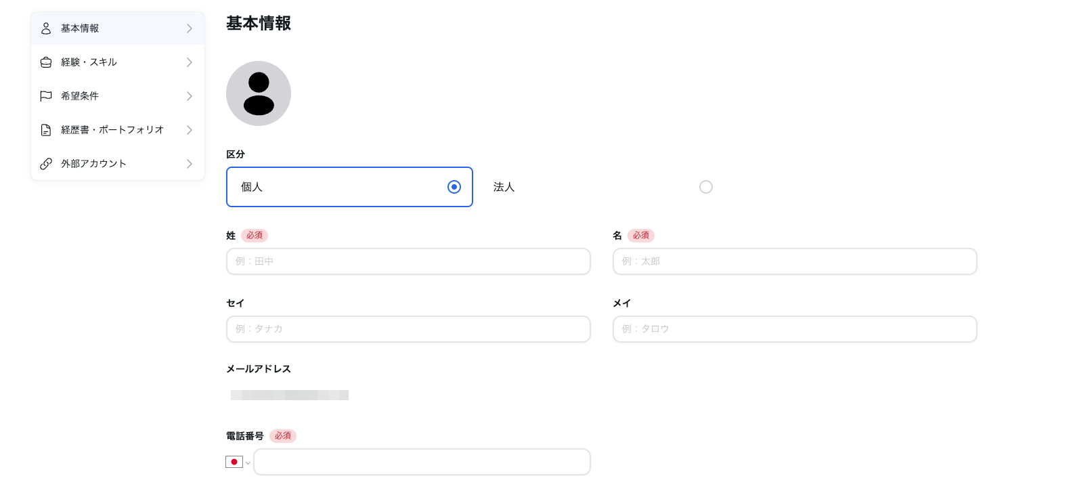Expand the 基本情報 chevron arrow
The height and width of the screenshot is (495, 1077).
(x=190, y=28)
